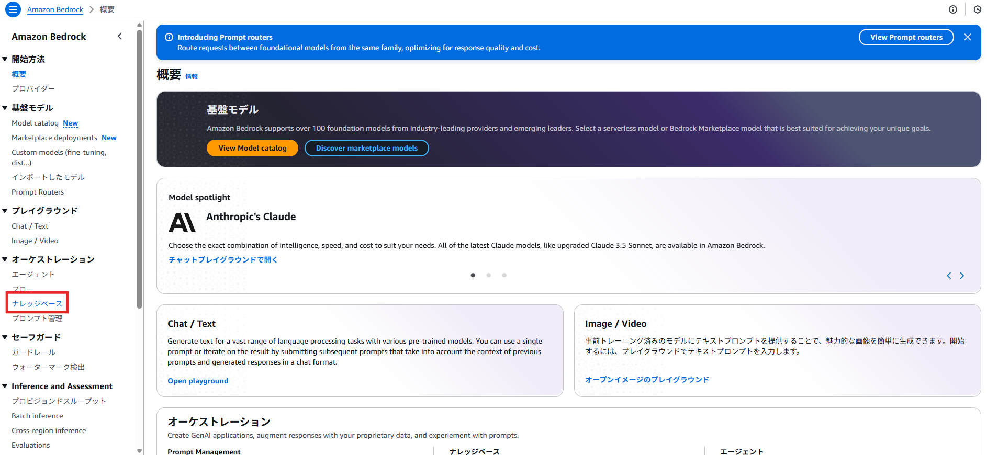Click the Anthropic logo in Model spotlight
This screenshot has height=455, width=987.
(182, 222)
